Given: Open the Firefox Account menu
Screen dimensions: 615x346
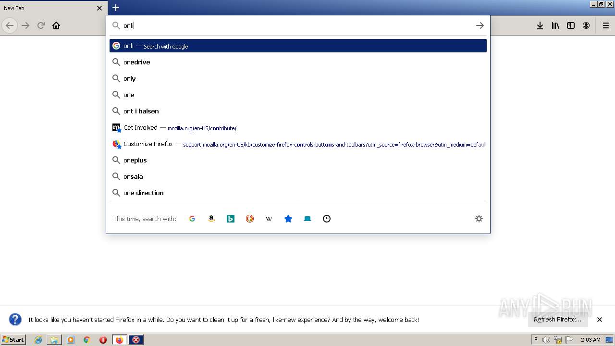Looking at the screenshot, I should click(586, 25).
